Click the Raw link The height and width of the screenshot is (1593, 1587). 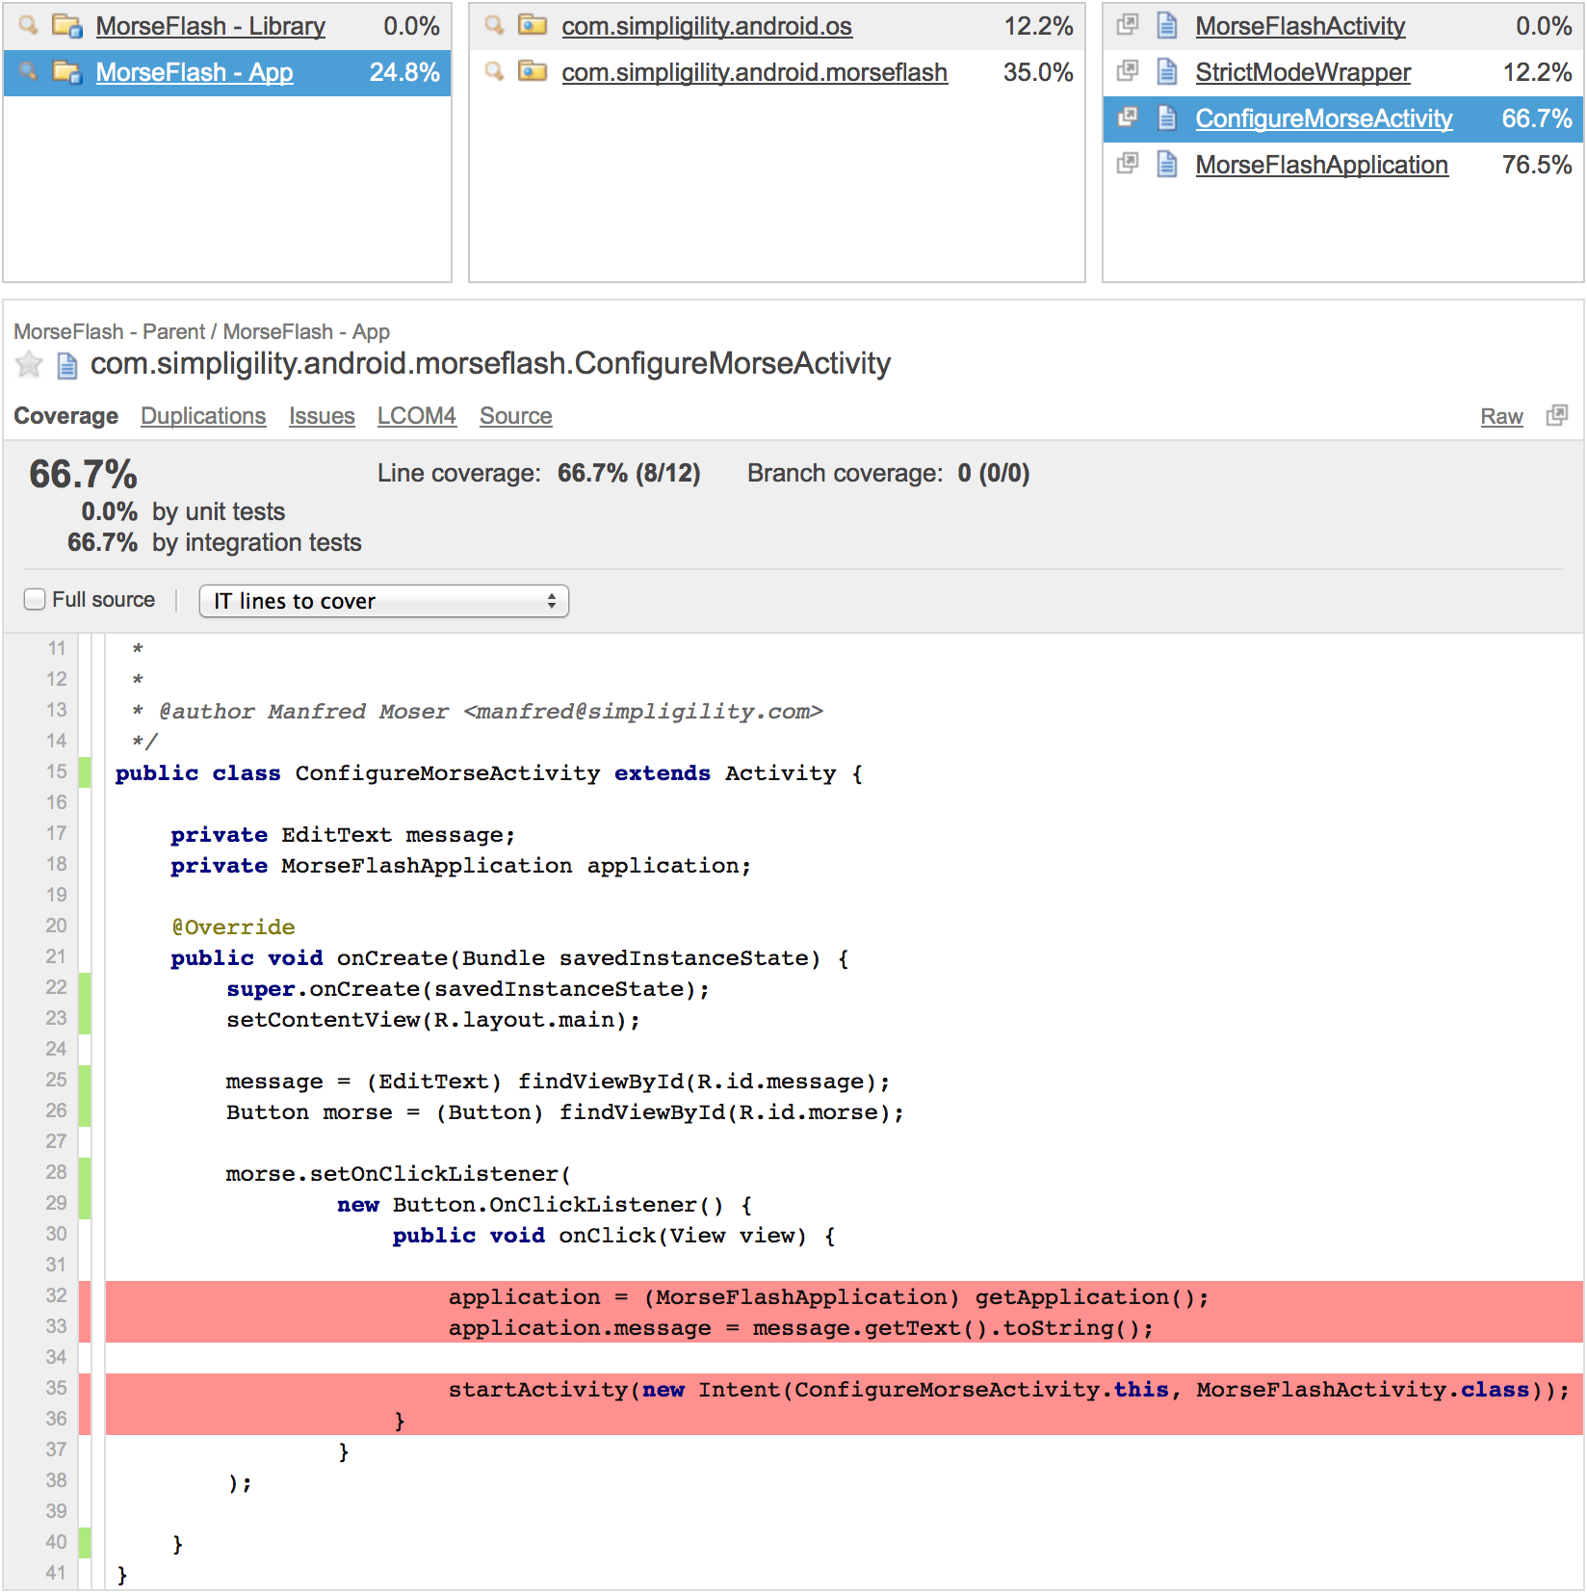tap(1501, 416)
